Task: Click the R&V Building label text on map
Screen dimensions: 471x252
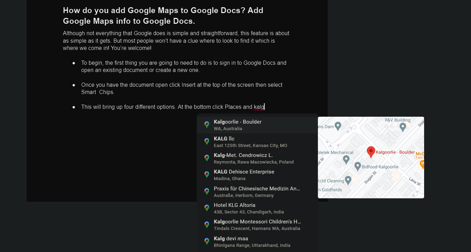Action: [x=398, y=120]
